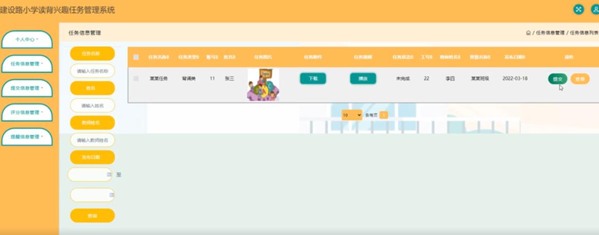Click the 发布日期 filter label
Image resolution: width=599 pixels, height=235 pixels.
(x=92, y=157)
